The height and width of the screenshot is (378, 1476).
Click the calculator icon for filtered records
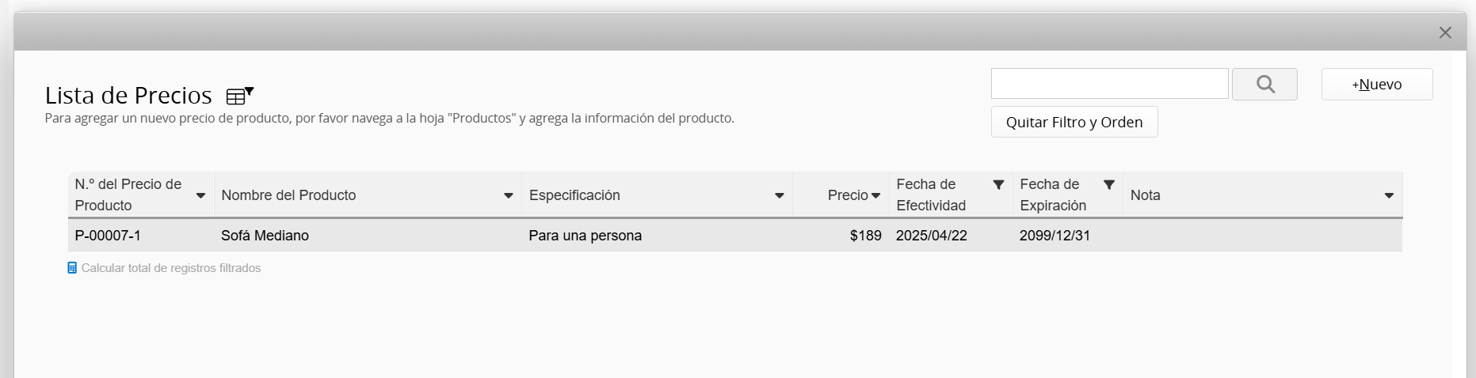(72, 268)
